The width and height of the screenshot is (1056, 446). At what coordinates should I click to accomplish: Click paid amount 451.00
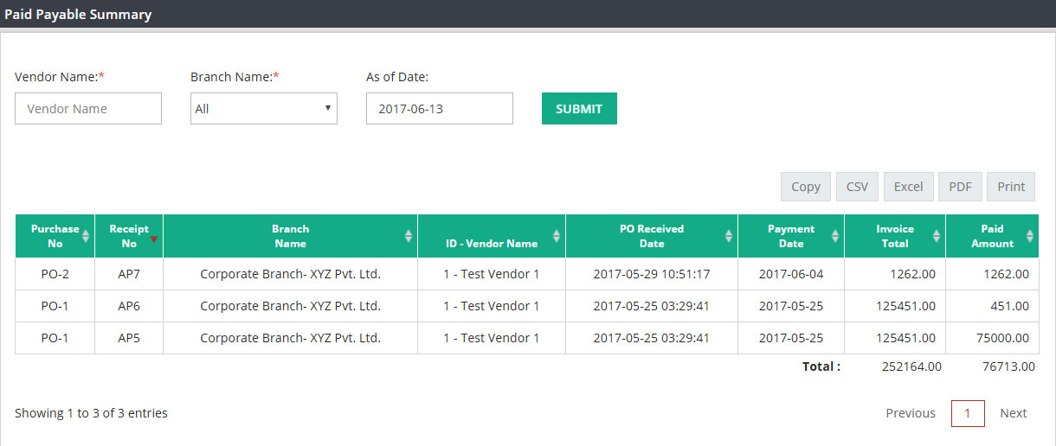992,306
